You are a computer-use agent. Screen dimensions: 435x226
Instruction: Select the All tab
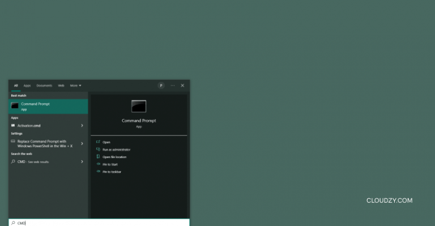[16, 86]
